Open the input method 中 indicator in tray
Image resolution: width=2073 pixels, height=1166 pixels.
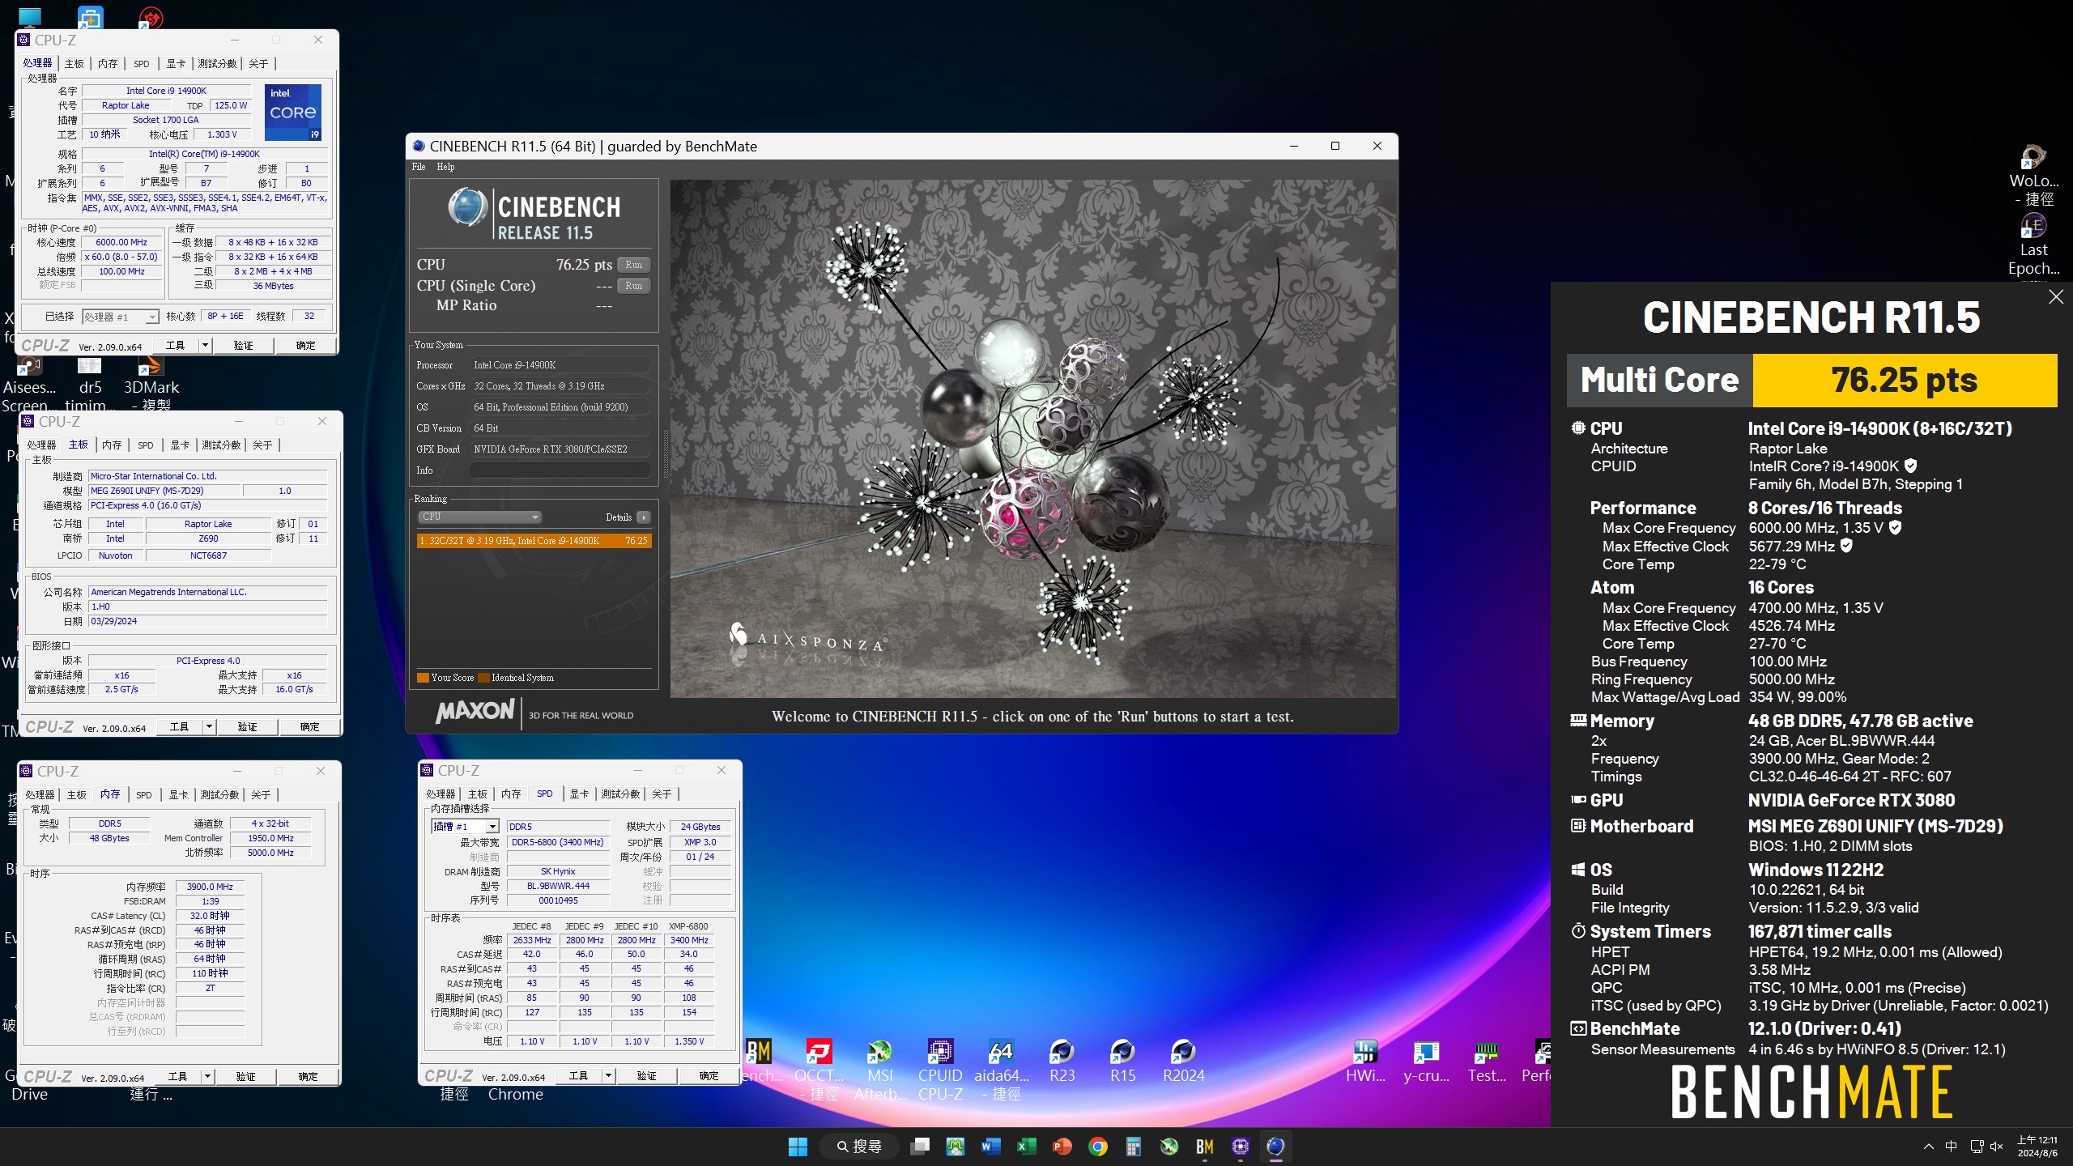(x=1952, y=1147)
